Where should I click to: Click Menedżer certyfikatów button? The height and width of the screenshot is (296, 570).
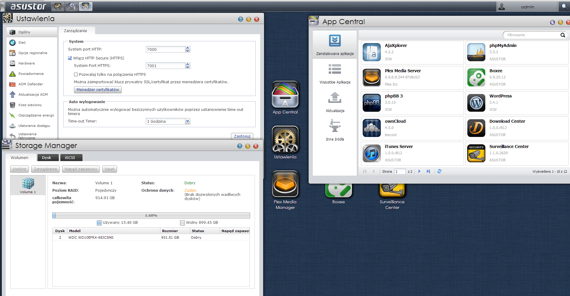pos(98,90)
